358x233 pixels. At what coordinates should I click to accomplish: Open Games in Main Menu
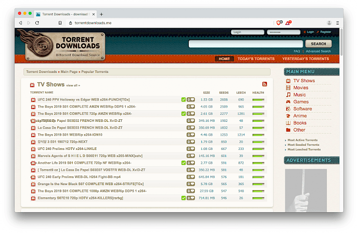tap(301, 101)
